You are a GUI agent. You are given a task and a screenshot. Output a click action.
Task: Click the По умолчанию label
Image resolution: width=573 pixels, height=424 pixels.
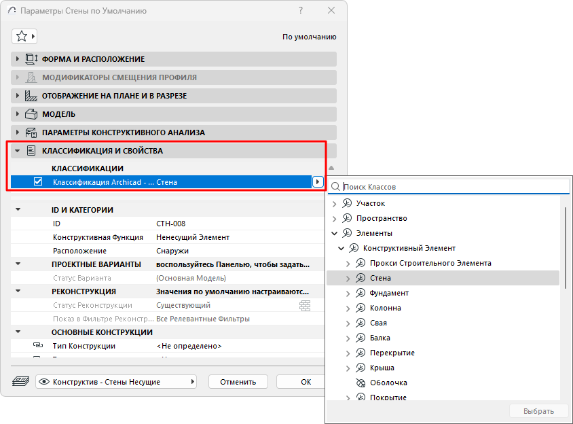pyautogui.click(x=309, y=37)
